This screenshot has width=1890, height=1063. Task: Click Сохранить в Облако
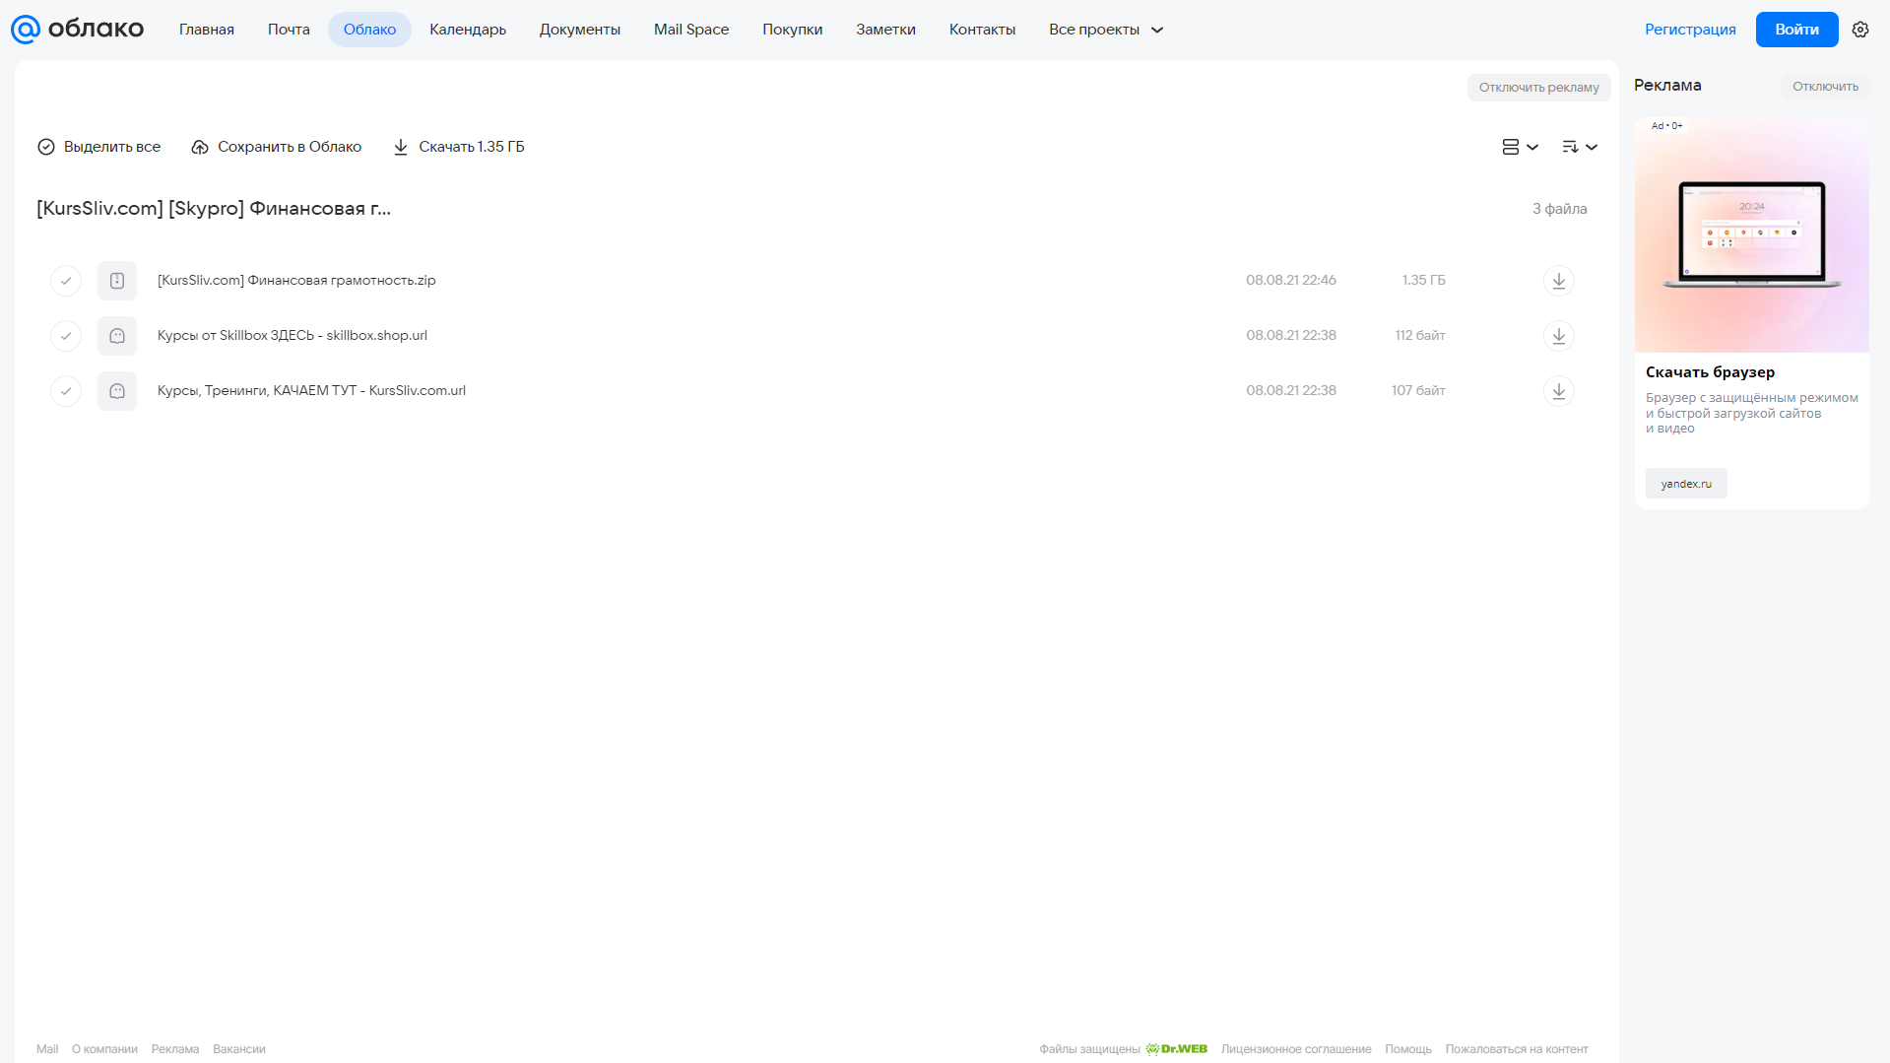[x=277, y=147]
